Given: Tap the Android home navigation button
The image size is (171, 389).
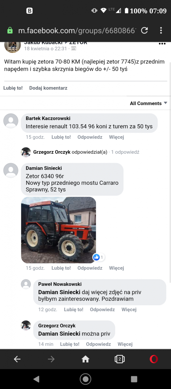Looking at the screenshot, I should pos(85,379).
